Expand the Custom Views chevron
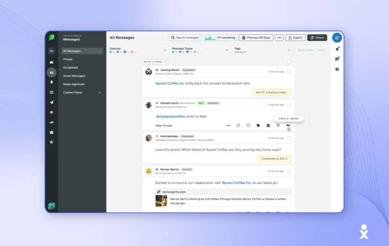 100,92
